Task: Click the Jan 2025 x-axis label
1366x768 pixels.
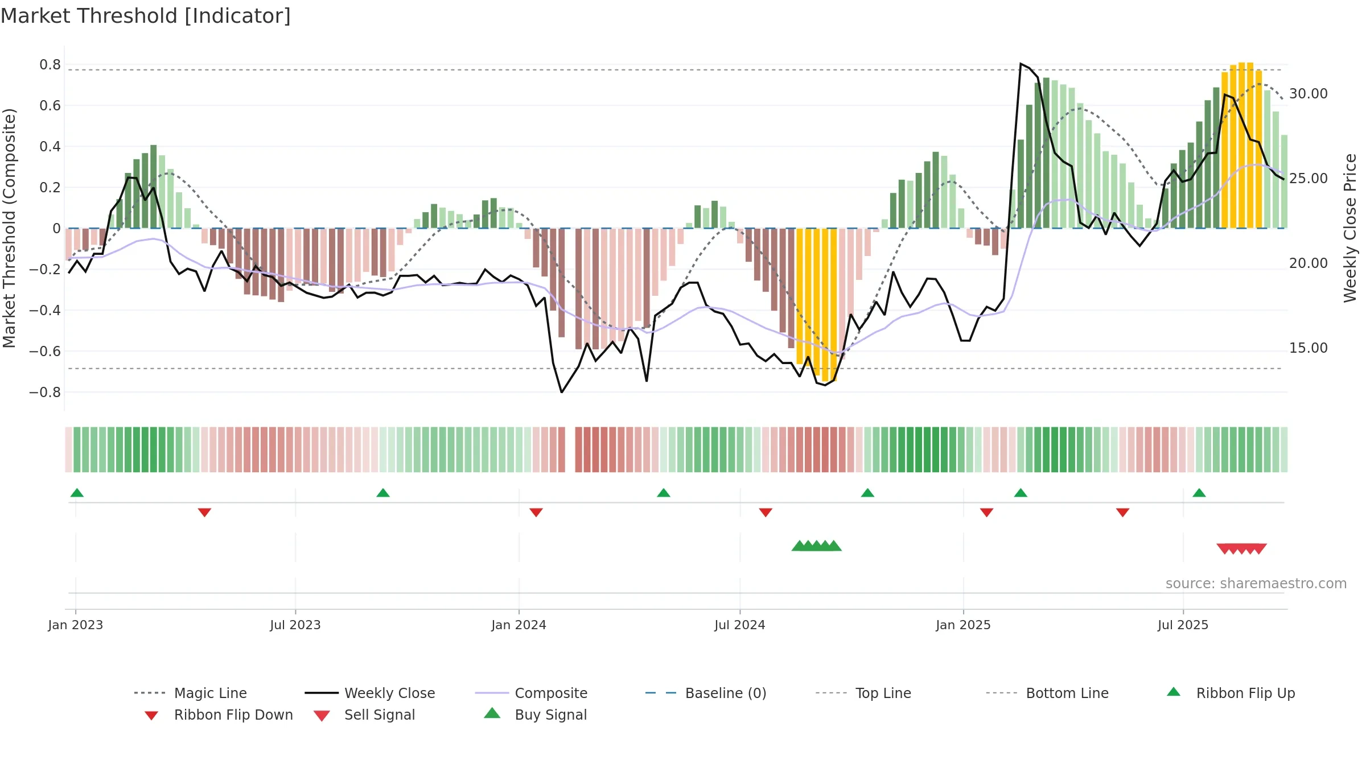Action: (964, 625)
